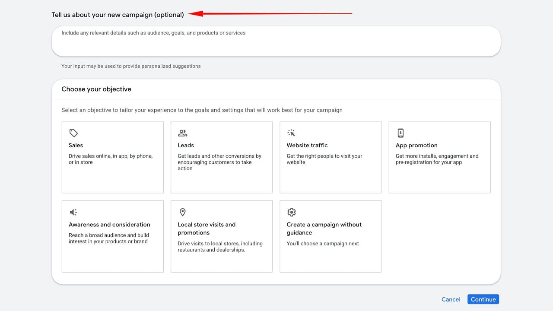Choose Awareness and consideration title
This screenshot has height=311, width=553.
tap(109, 225)
